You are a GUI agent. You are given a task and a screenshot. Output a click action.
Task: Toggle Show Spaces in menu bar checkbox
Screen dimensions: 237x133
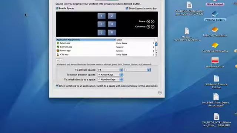pyautogui.click(x=127, y=8)
